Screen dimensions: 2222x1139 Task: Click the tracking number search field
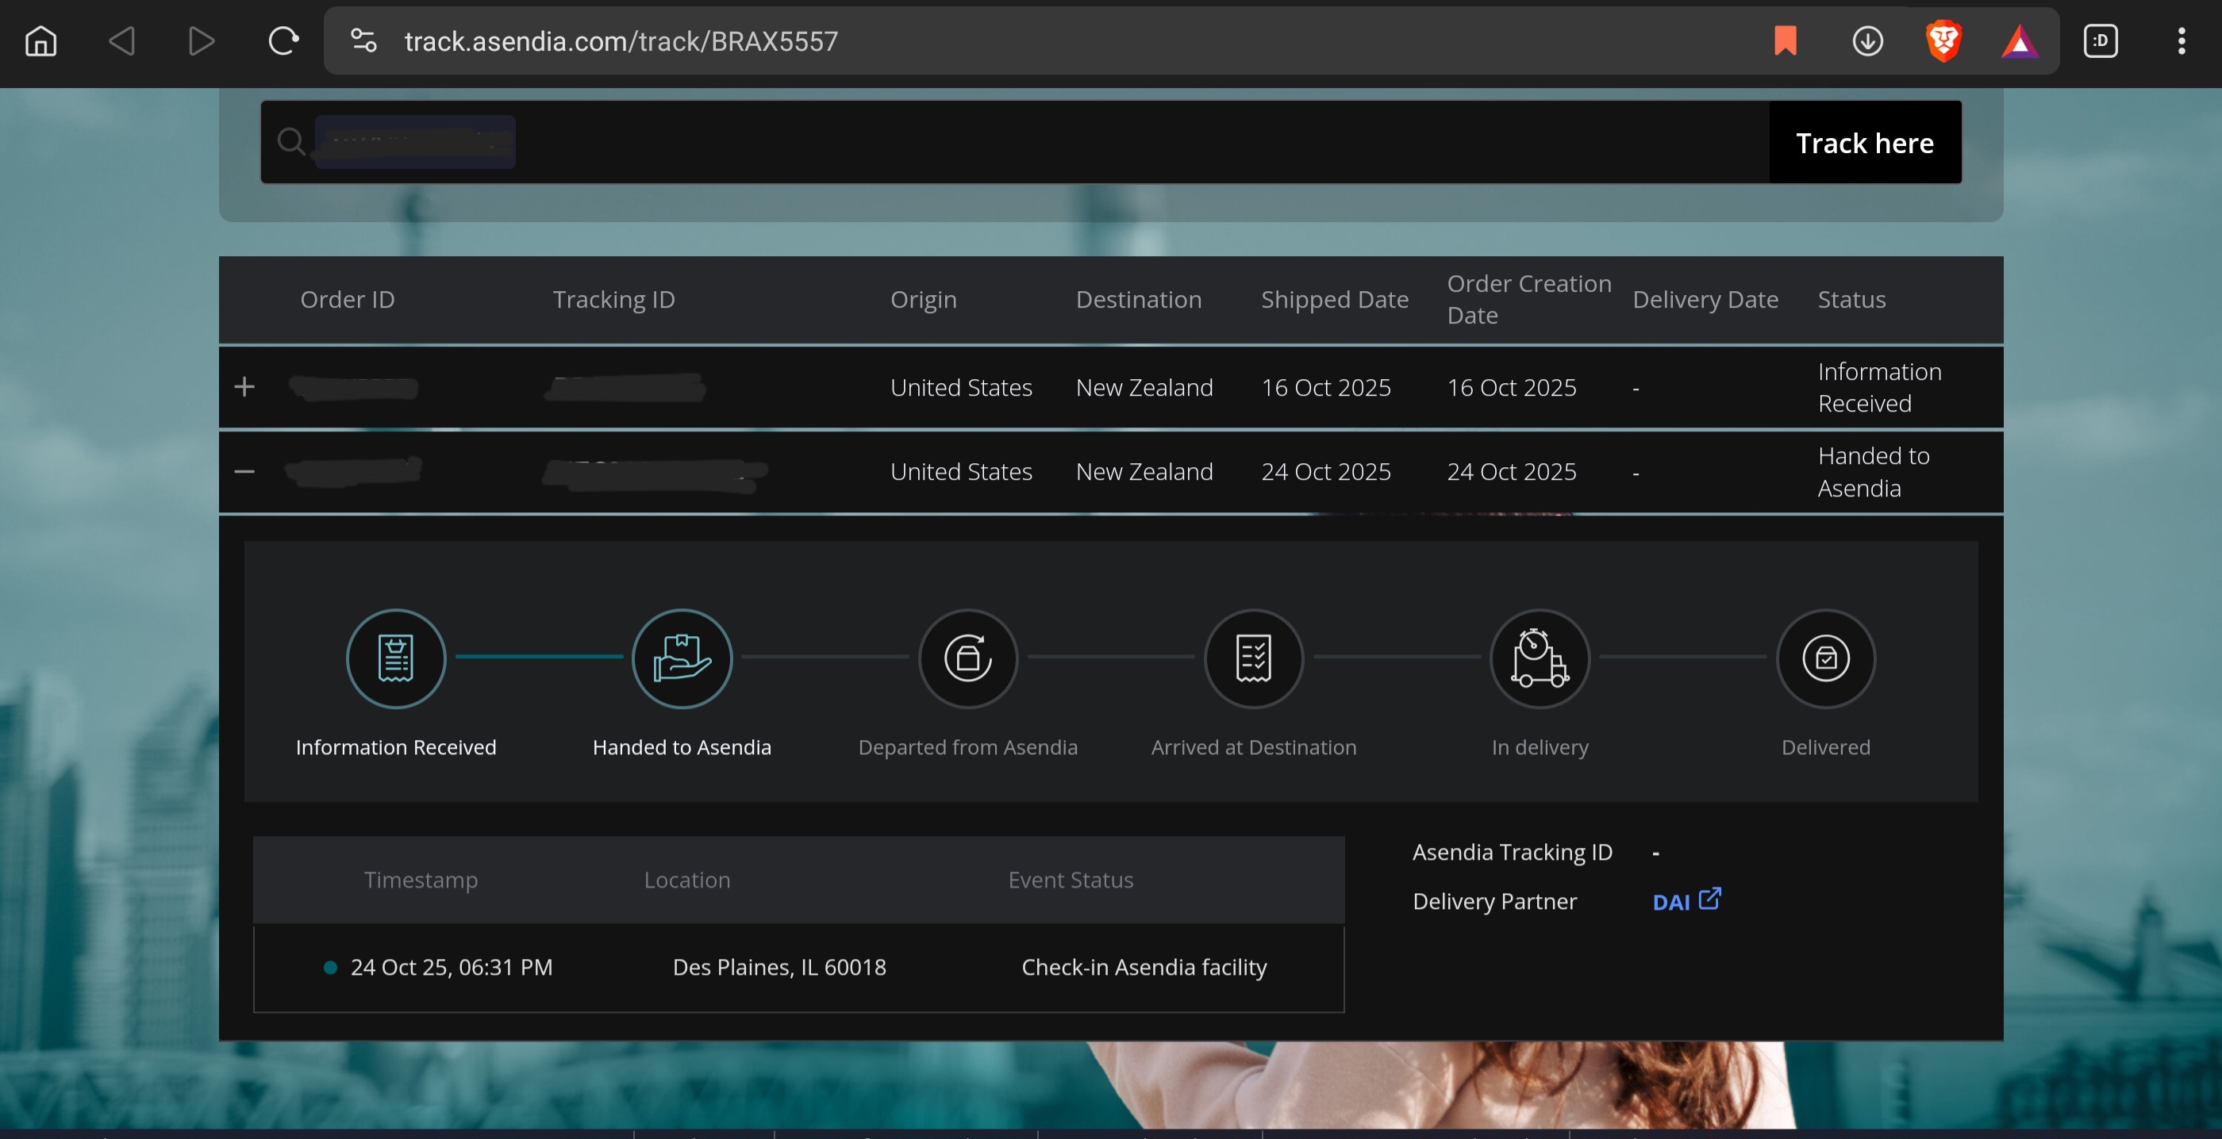pos(1035,142)
